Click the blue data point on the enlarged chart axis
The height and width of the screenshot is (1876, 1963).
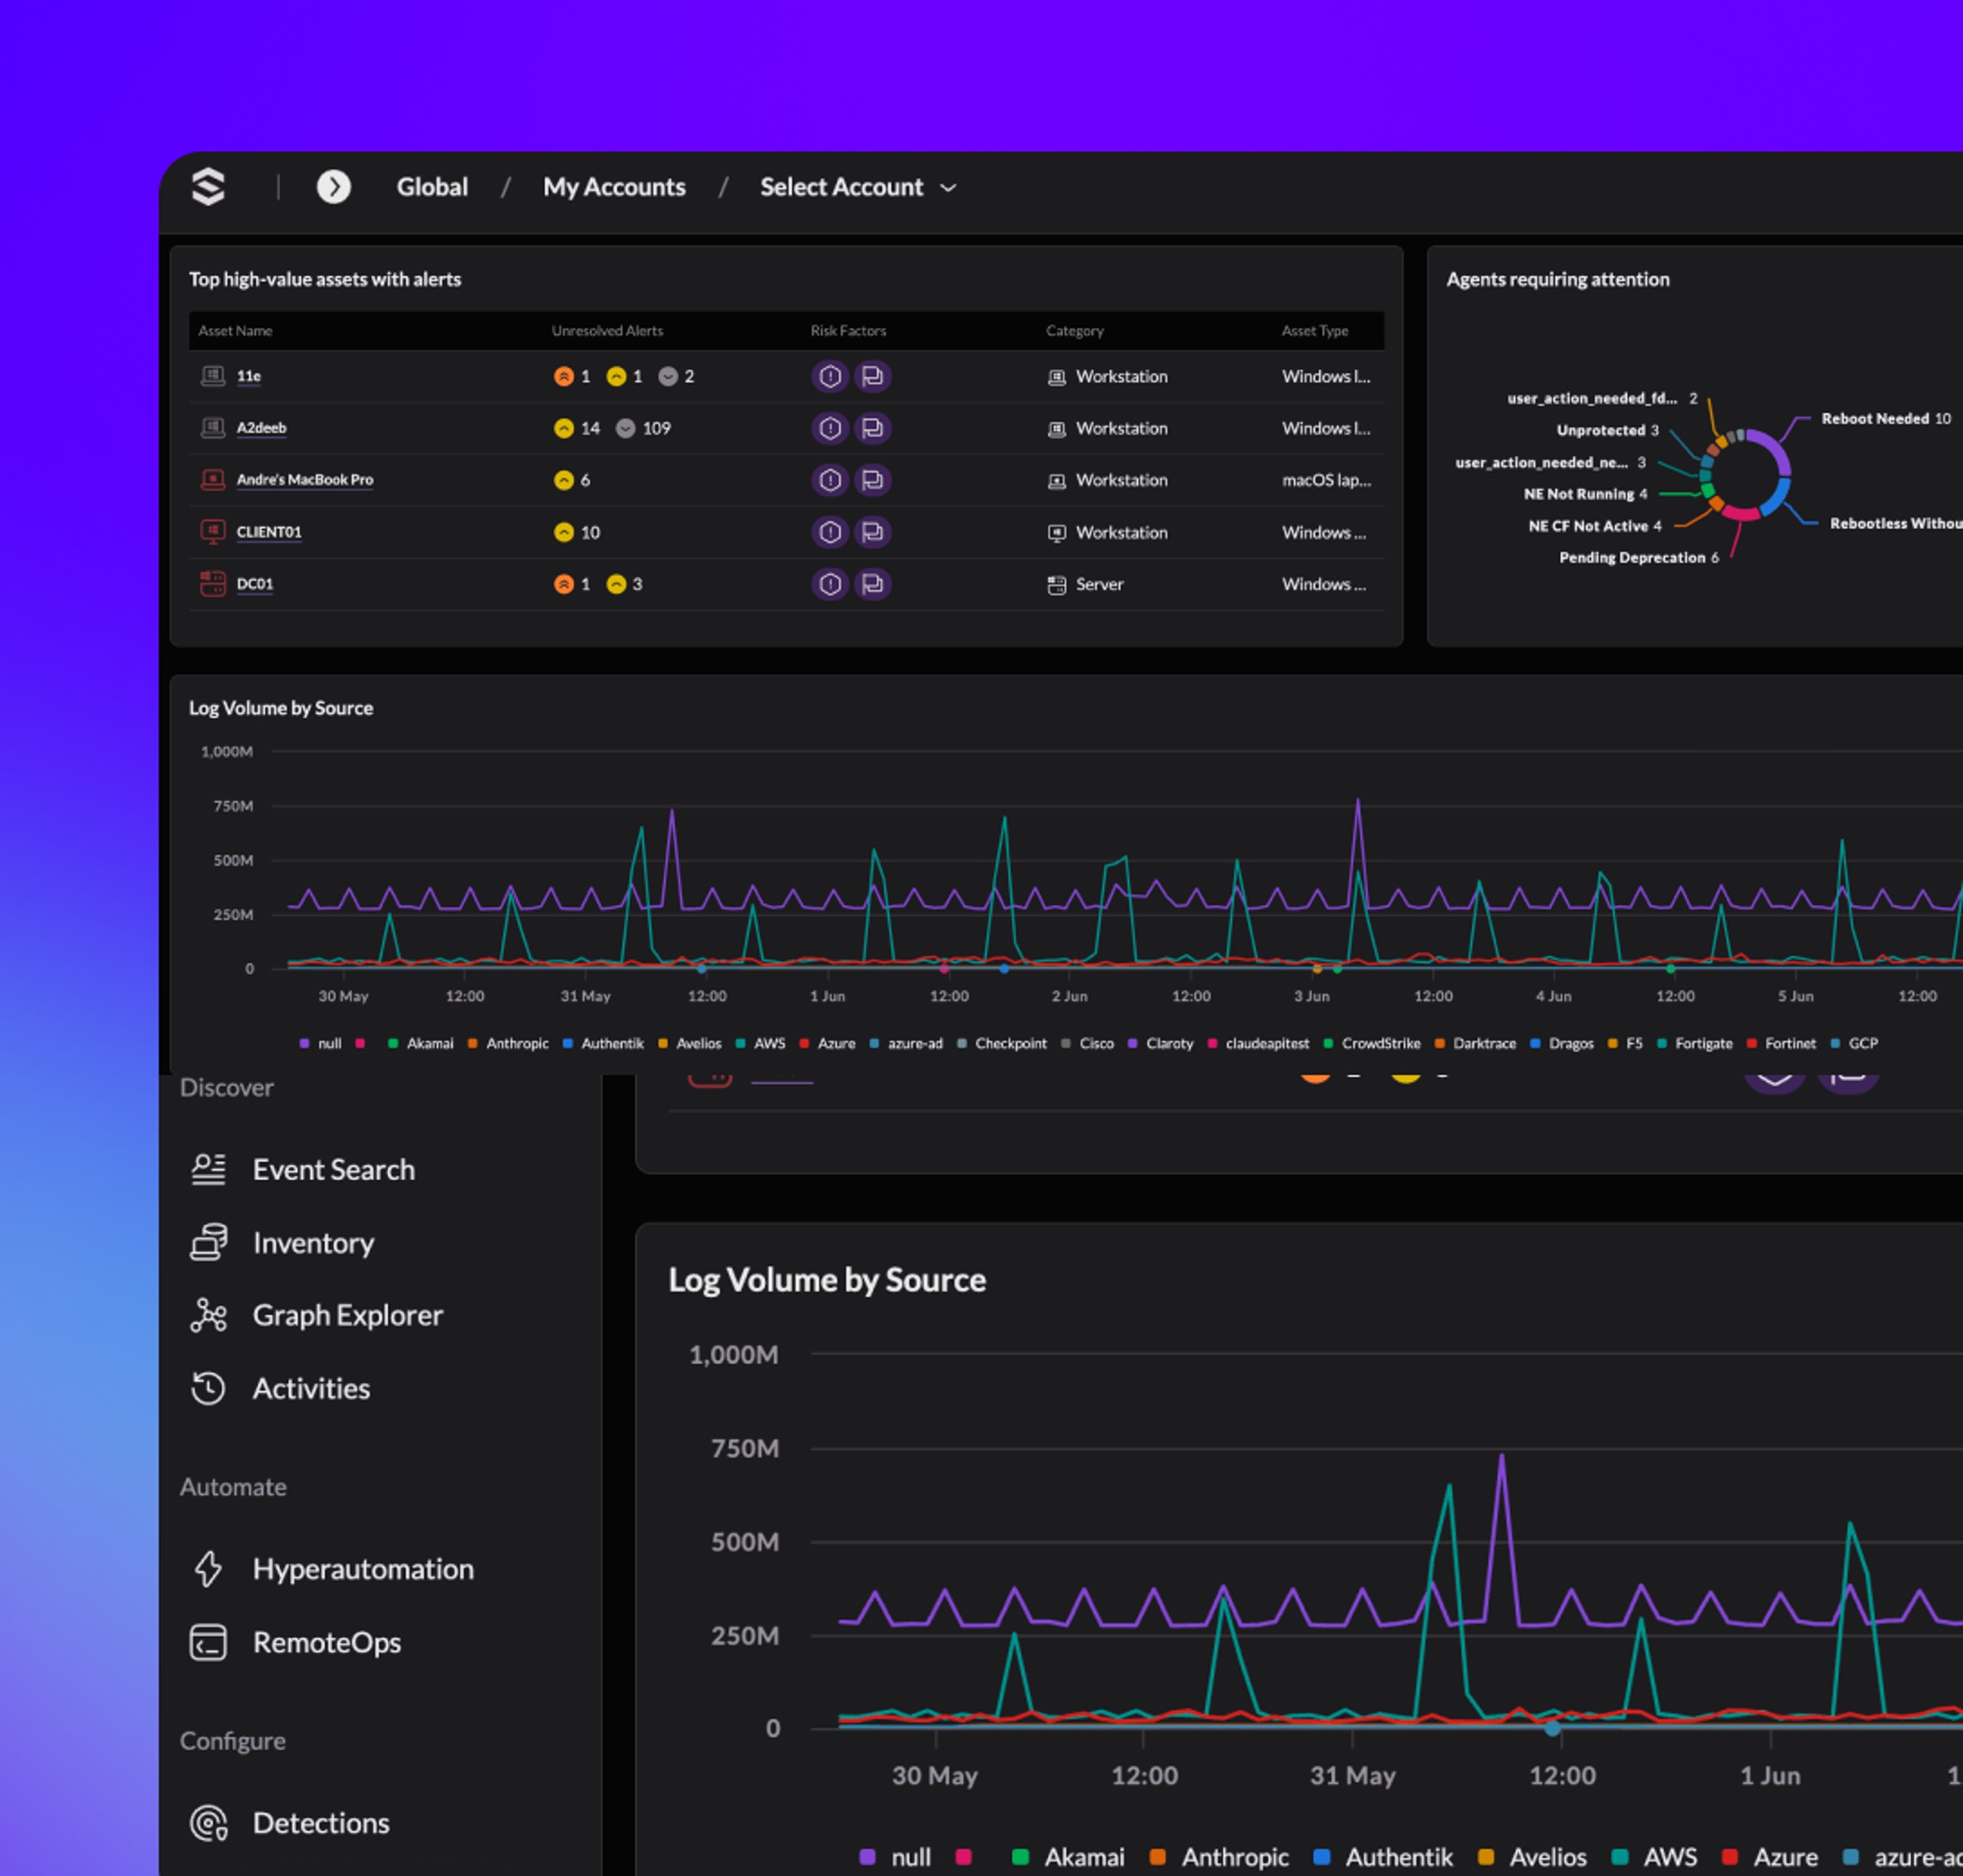[x=1552, y=1728]
